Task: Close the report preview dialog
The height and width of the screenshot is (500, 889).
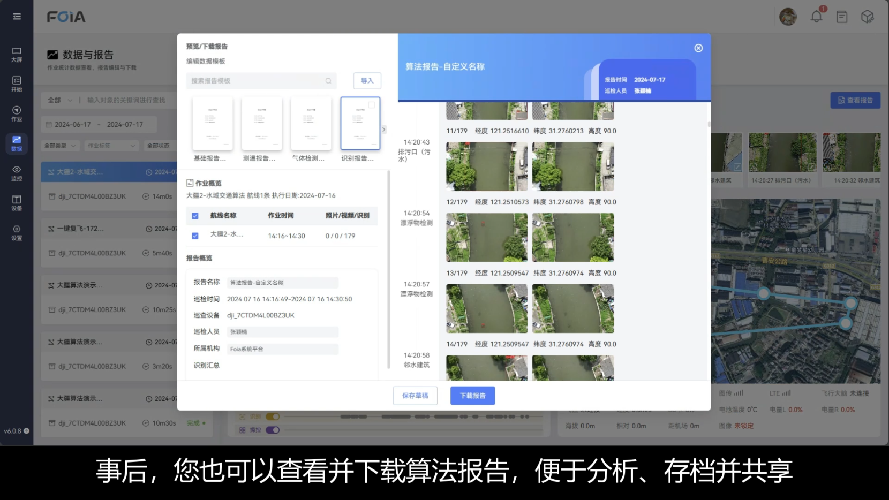Action: tap(698, 48)
